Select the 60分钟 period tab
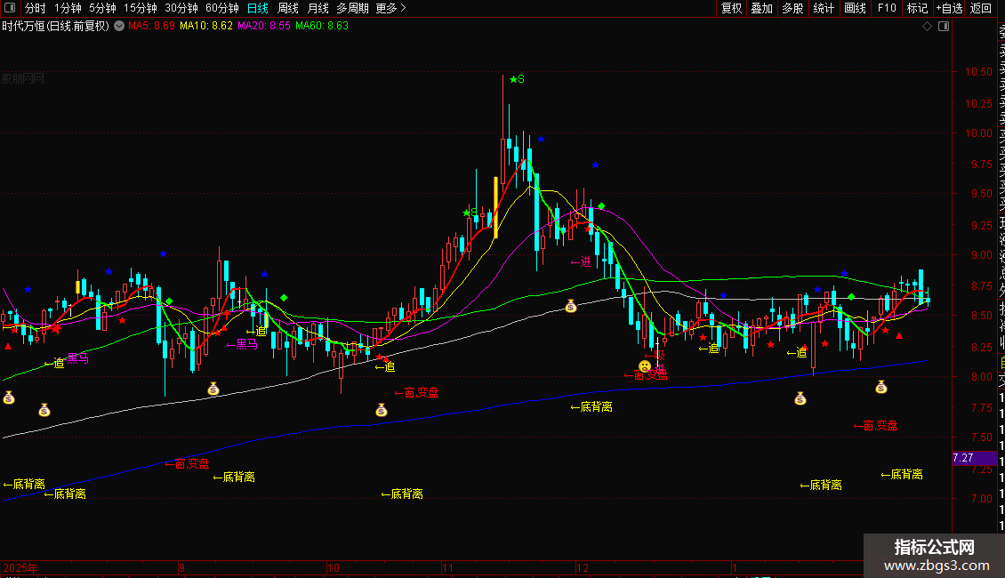The height and width of the screenshot is (578, 1005). 221,8
